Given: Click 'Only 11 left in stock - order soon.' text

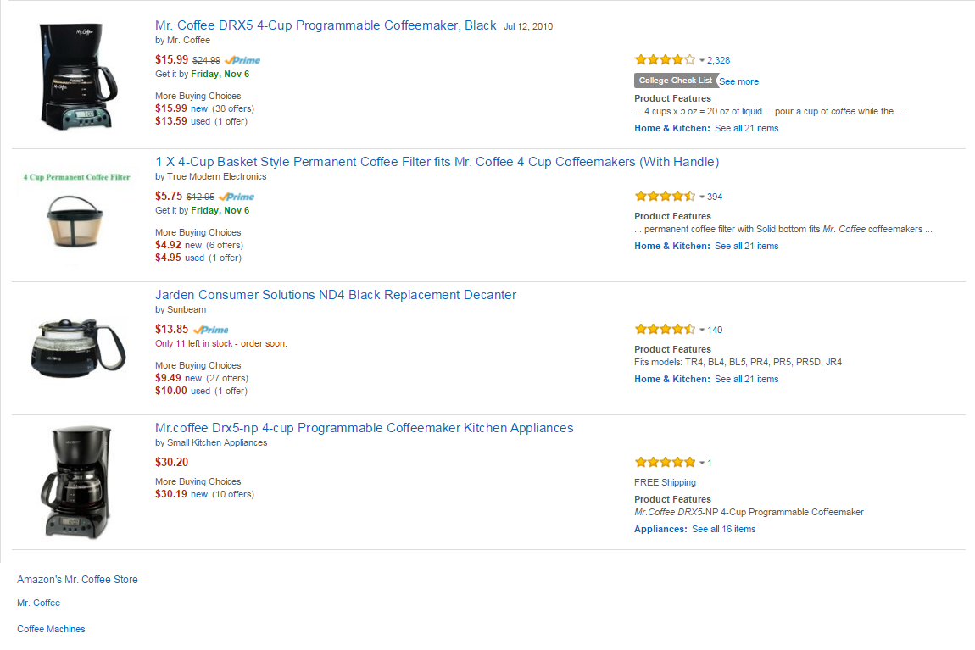Looking at the screenshot, I should pos(220,343).
